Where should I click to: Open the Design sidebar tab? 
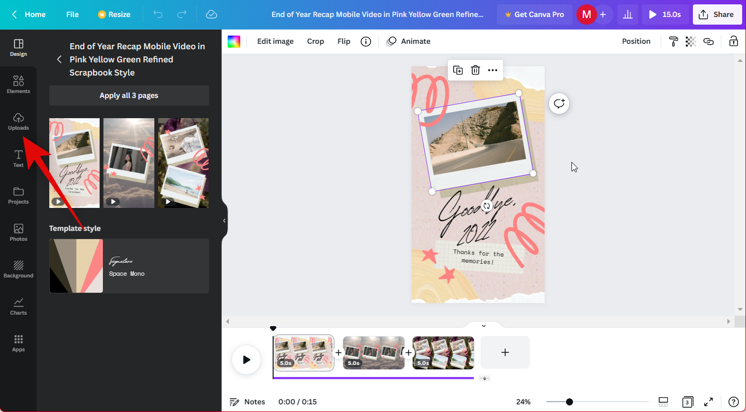[x=18, y=48]
